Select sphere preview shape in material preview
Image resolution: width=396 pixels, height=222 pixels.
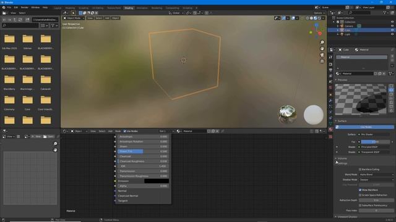391,90
